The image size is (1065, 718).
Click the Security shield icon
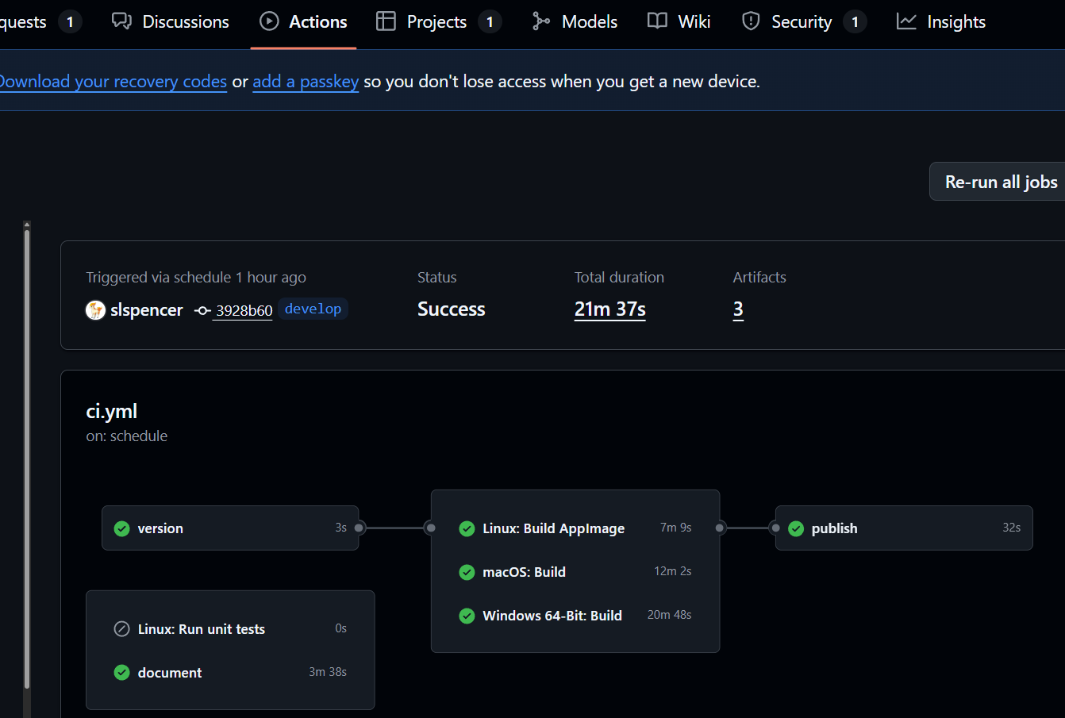(750, 21)
